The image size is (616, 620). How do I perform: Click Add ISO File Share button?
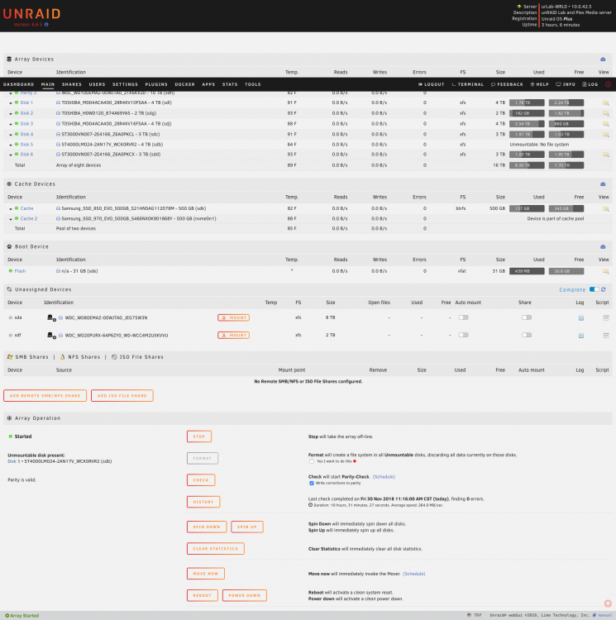(x=122, y=395)
